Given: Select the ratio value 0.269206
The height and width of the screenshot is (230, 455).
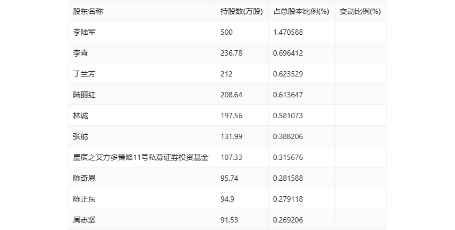Looking at the screenshot, I should (x=288, y=220).
